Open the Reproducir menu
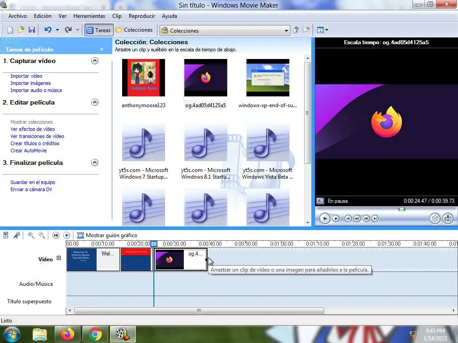The width and height of the screenshot is (458, 343). click(x=142, y=16)
